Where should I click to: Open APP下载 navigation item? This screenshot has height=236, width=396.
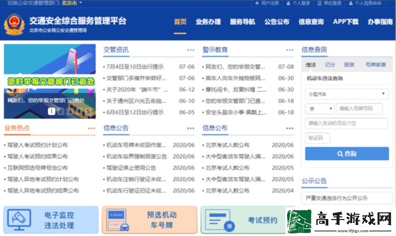346,22
